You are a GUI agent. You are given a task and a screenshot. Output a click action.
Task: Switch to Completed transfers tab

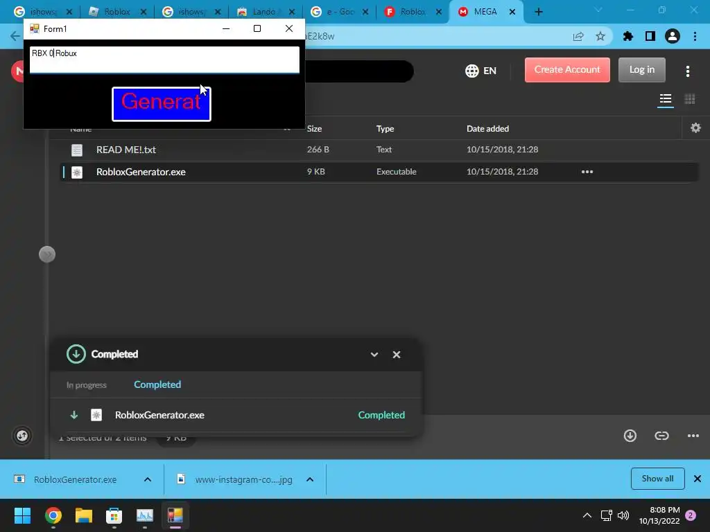click(157, 384)
